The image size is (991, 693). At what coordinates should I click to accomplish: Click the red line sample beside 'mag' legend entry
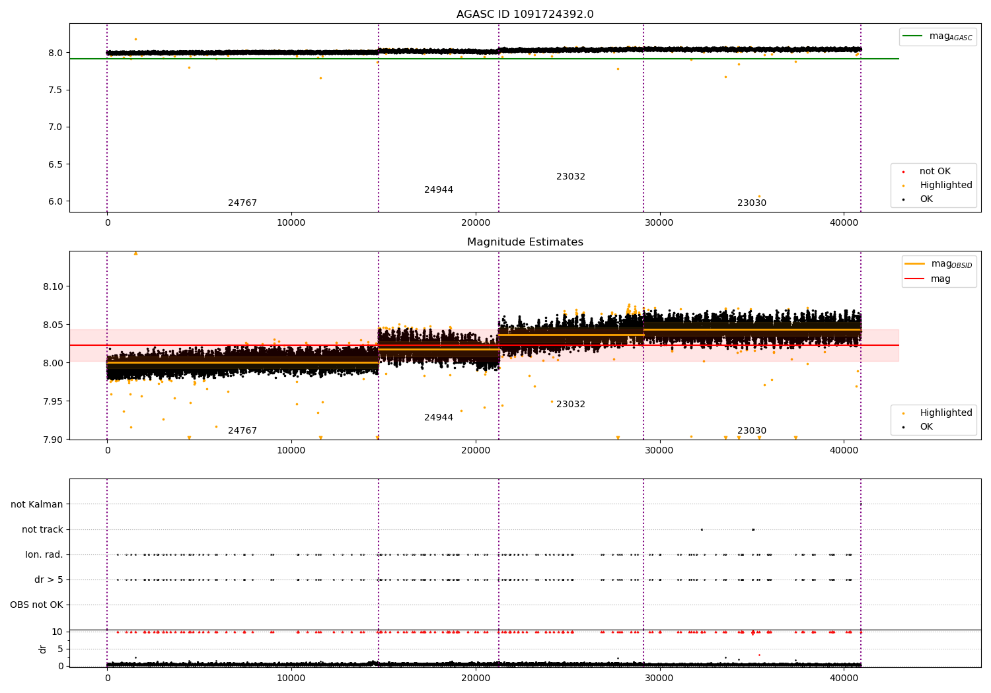(x=915, y=279)
